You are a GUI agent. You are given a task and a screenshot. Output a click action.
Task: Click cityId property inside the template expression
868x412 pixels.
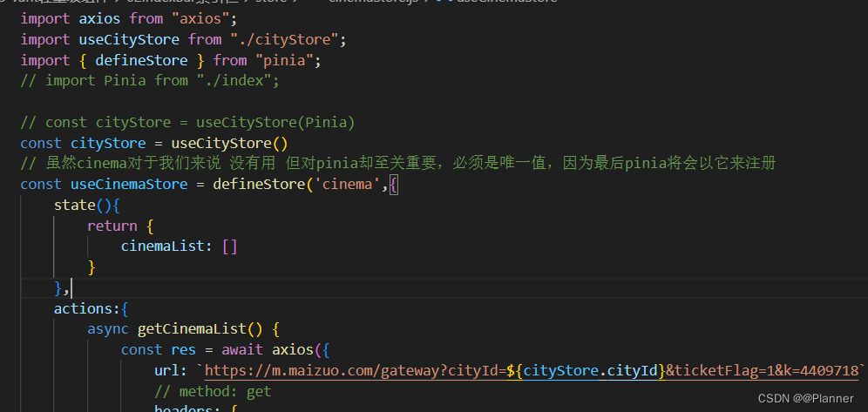[x=632, y=370]
